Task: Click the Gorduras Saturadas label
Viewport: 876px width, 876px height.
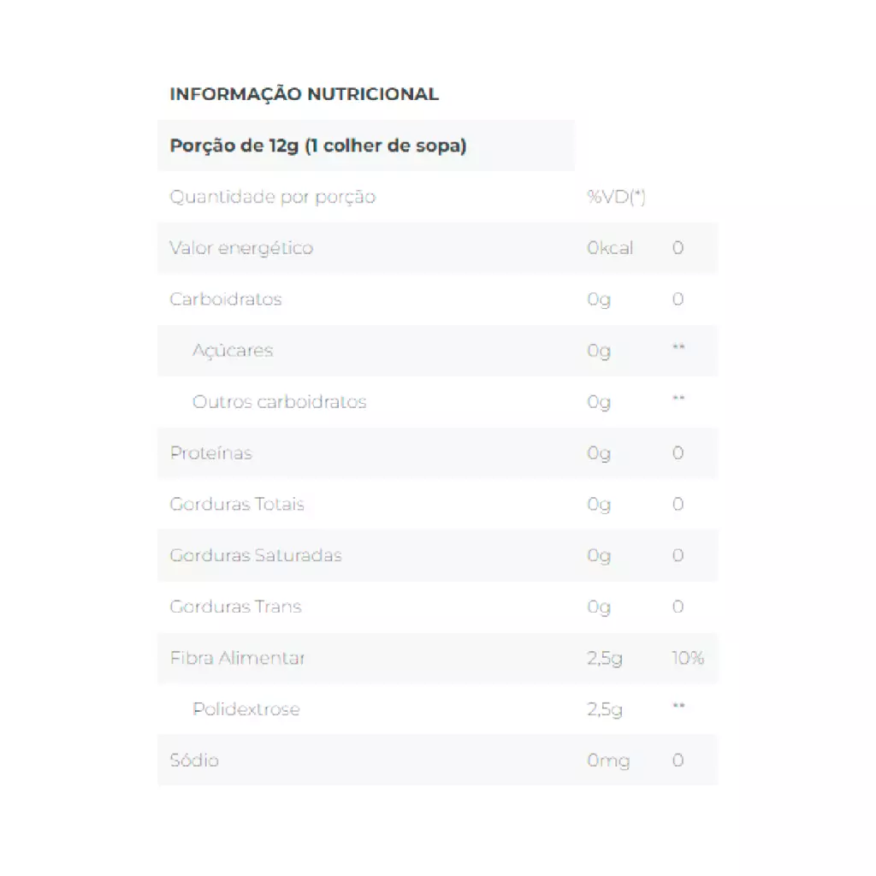Action: coord(256,556)
